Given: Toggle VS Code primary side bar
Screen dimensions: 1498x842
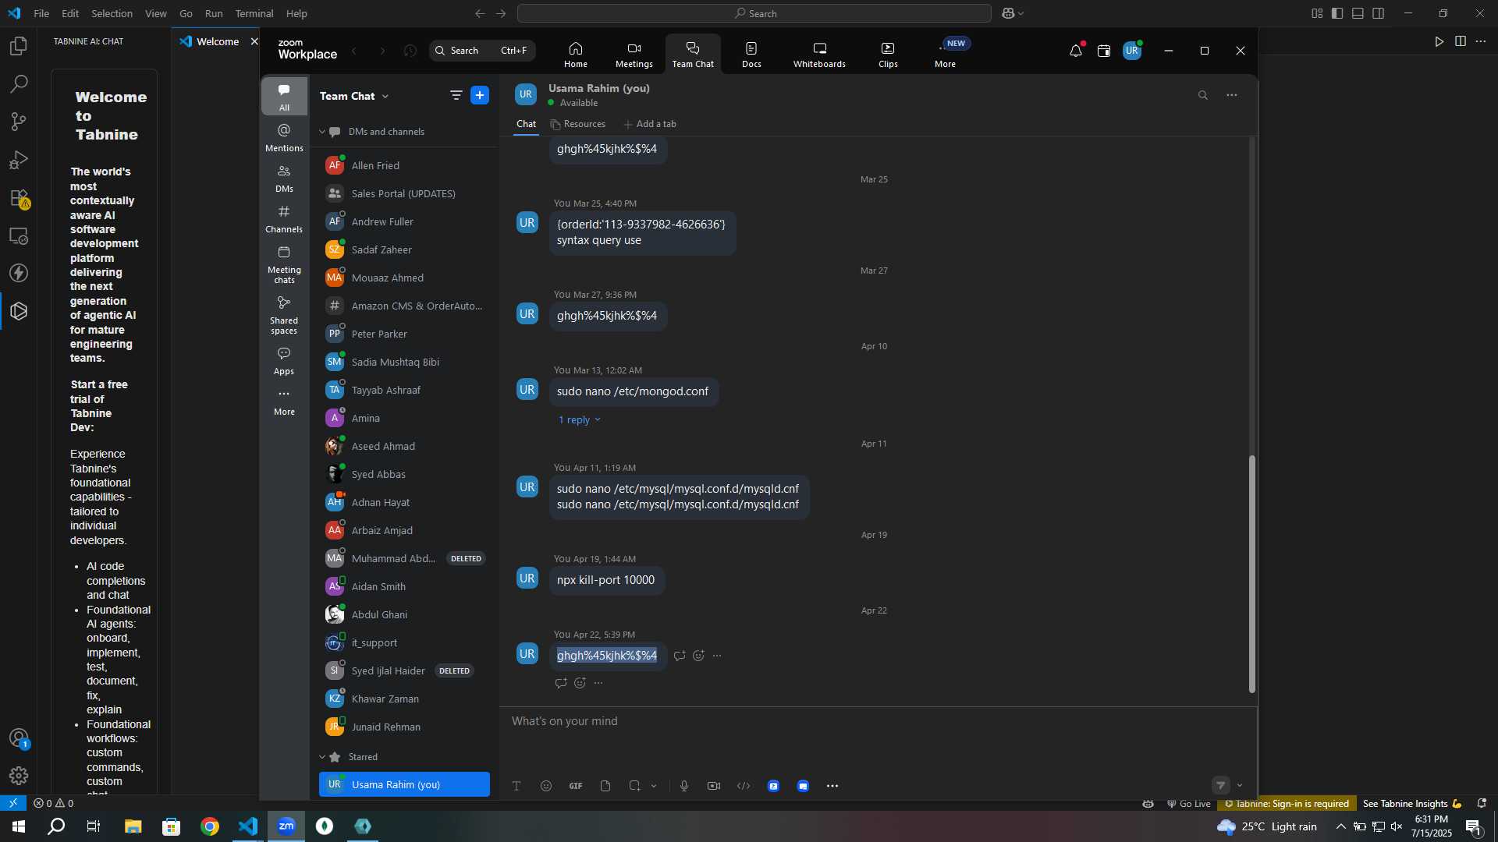Looking at the screenshot, I should click(x=1337, y=13).
